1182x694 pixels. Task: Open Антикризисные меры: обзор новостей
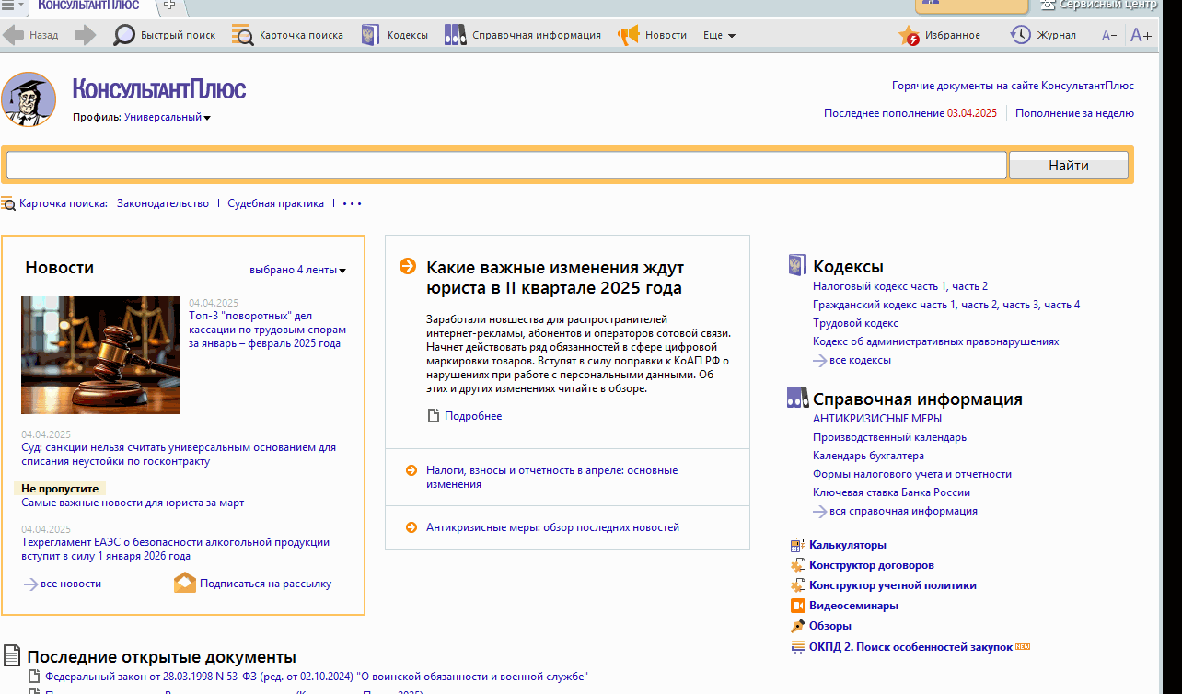pos(552,527)
